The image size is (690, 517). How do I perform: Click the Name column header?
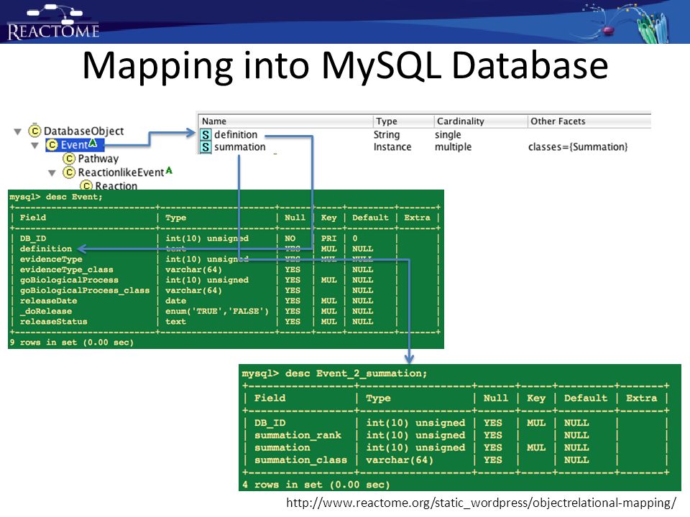tap(214, 121)
